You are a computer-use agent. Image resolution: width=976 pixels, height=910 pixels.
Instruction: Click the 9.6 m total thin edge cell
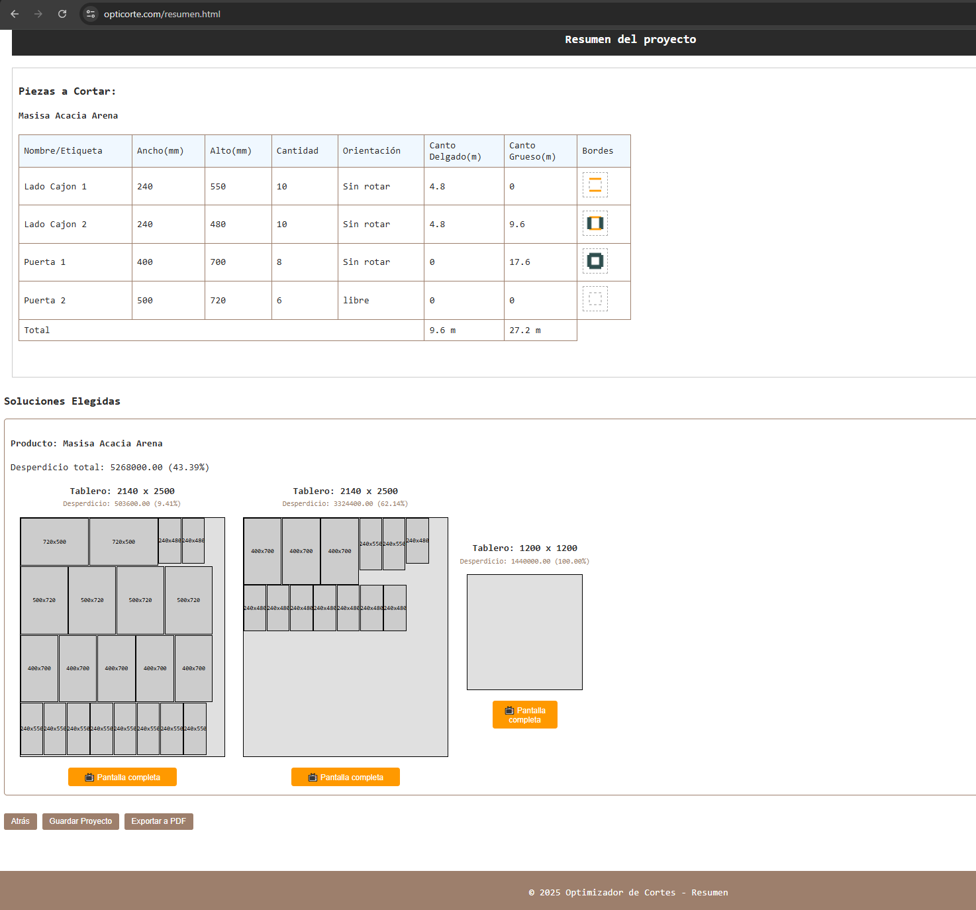point(464,330)
